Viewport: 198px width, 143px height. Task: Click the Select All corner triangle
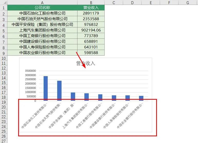[x=5, y=3]
